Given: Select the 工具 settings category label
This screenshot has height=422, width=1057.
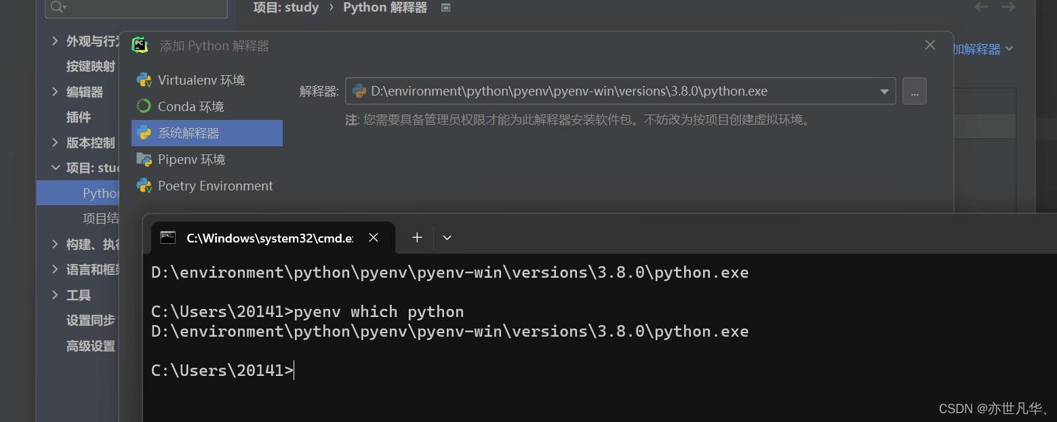Looking at the screenshot, I should pos(79,295).
